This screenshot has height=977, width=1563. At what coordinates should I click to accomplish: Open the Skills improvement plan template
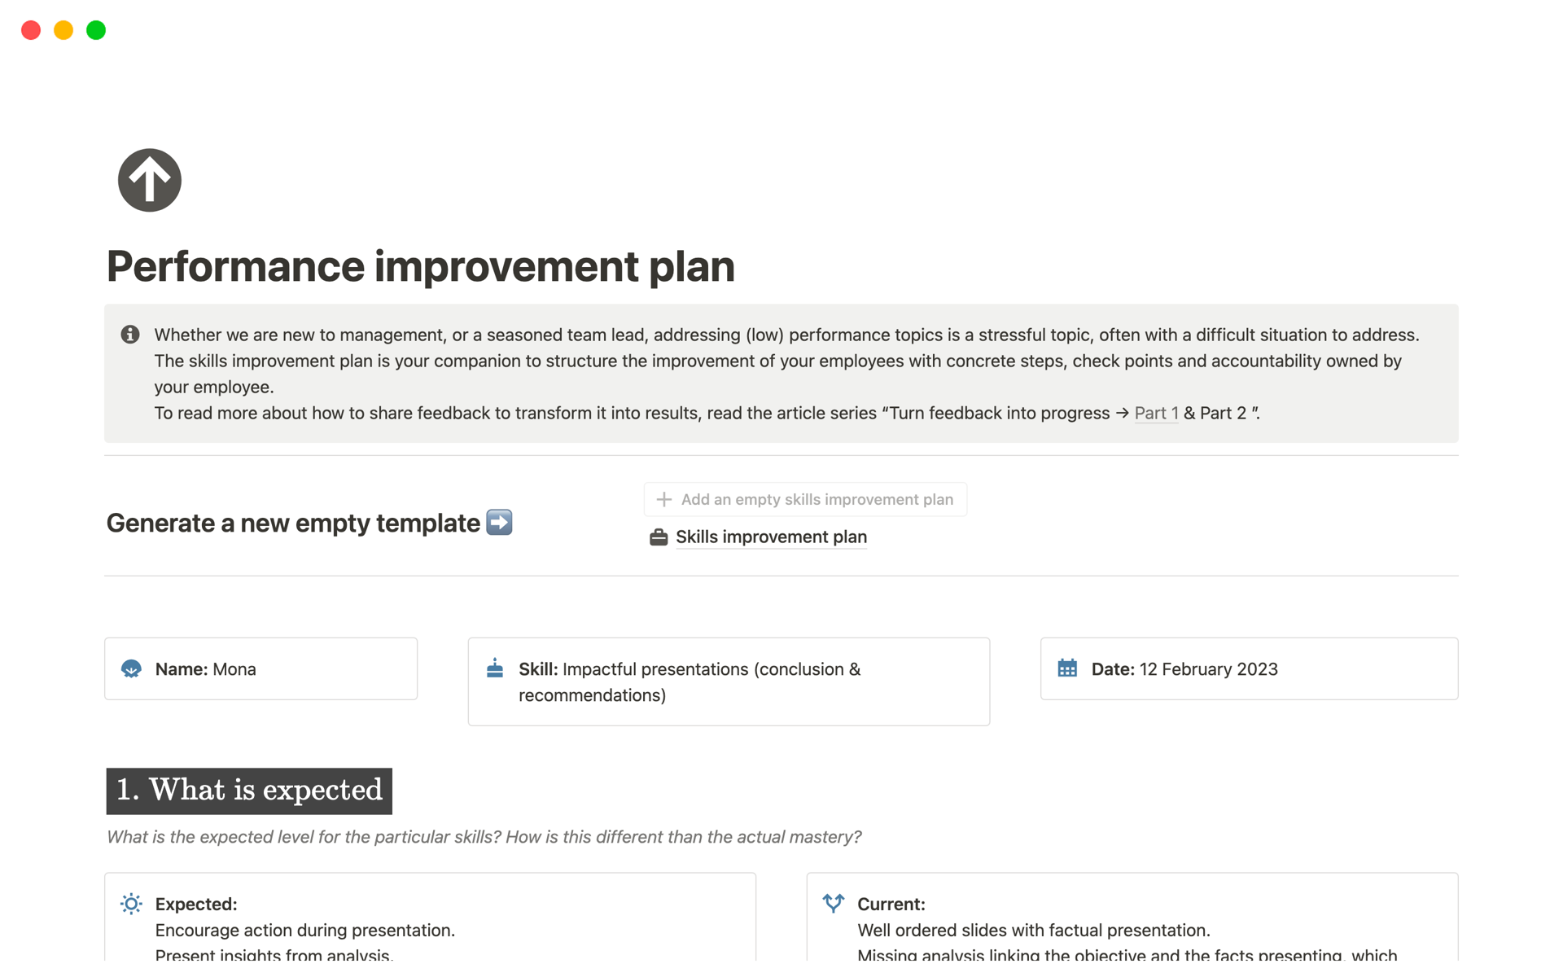[x=770, y=537]
